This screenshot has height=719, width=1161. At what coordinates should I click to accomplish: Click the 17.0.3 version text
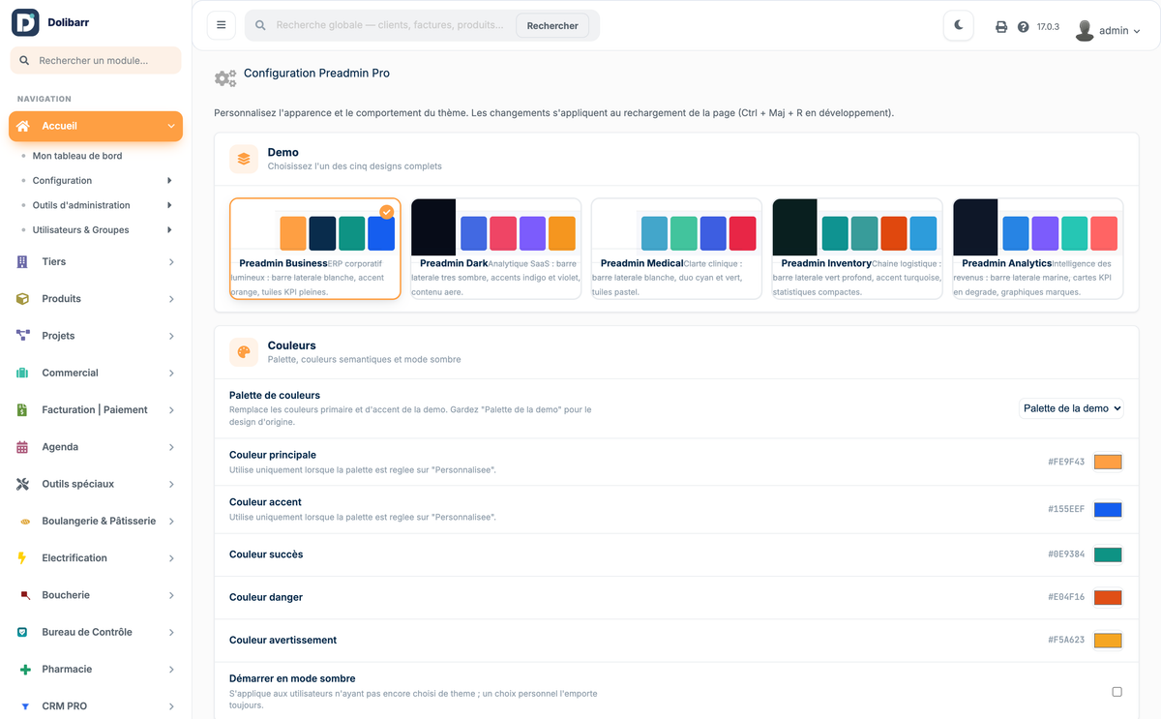tap(1048, 27)
